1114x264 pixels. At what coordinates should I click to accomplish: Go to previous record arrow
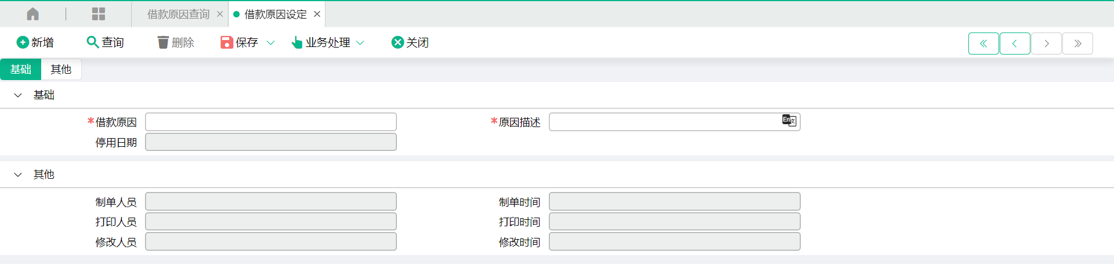point(1015,44)
